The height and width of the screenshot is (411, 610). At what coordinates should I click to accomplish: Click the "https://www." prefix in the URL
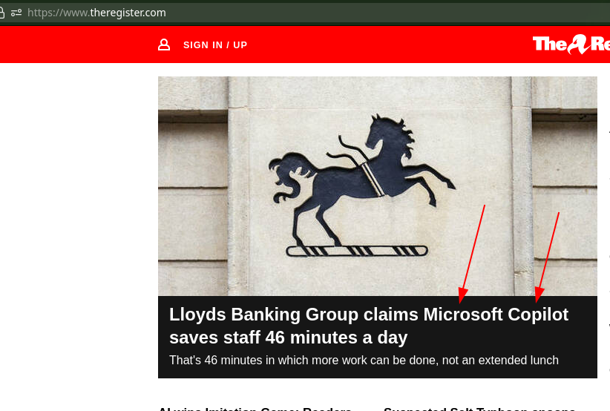(59, 13)
